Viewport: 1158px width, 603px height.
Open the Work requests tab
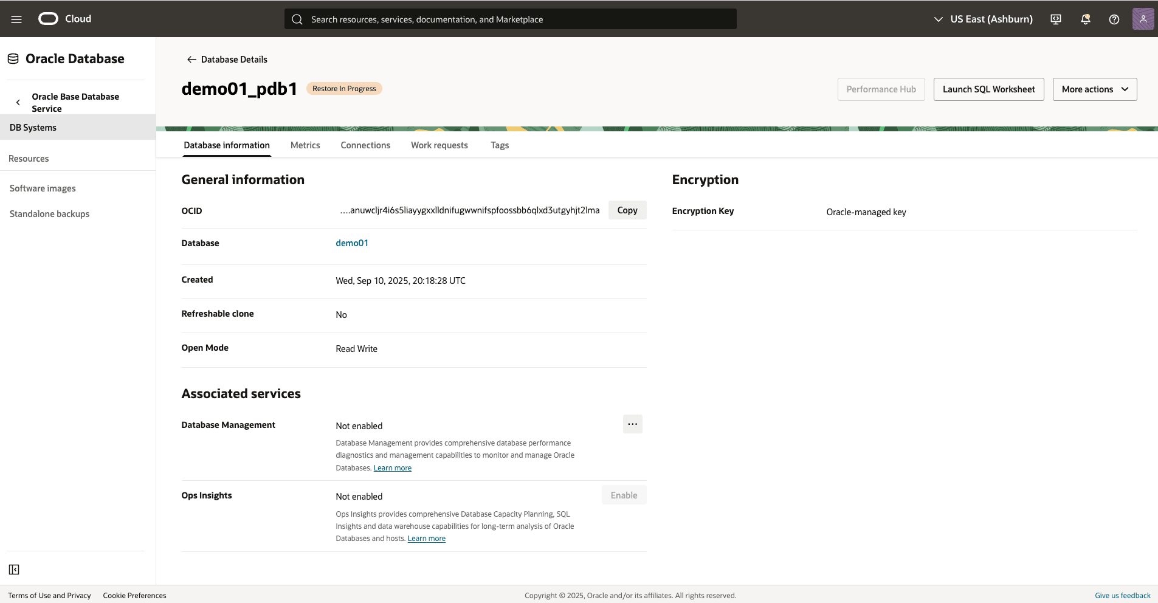tap(439, 145)
